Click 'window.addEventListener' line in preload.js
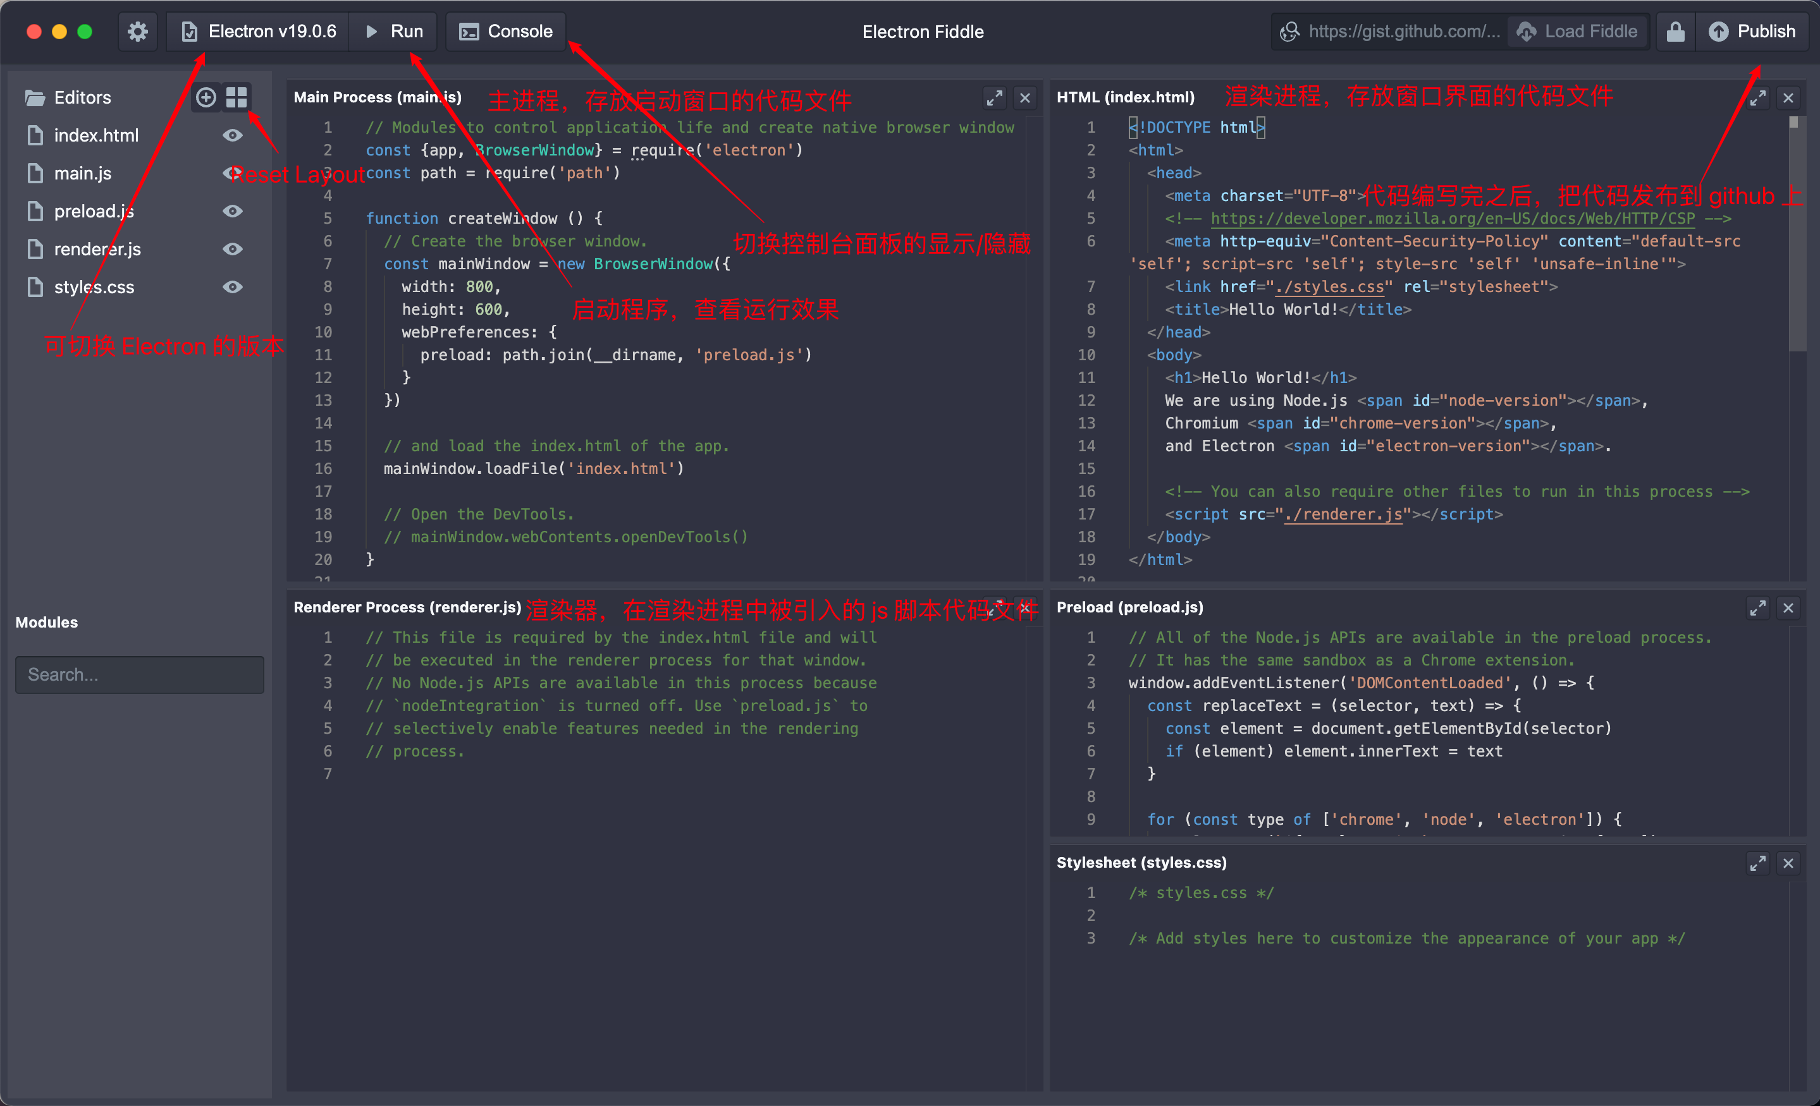 (x=1360, y=683)
